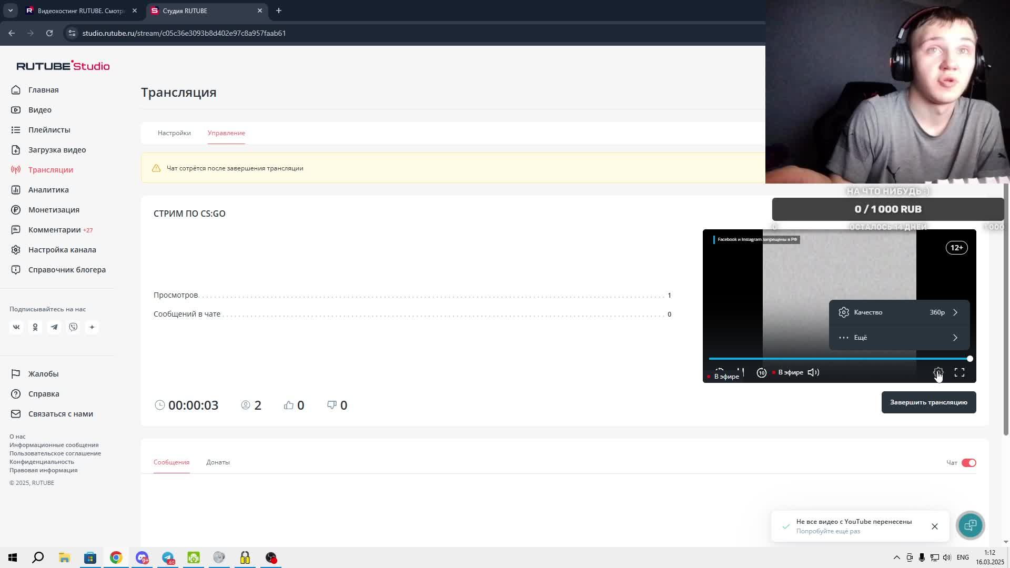The height and width of the screenshot is (568, 1010).
Task: Expand the Ещё options submenu
Action: [899, 338]
